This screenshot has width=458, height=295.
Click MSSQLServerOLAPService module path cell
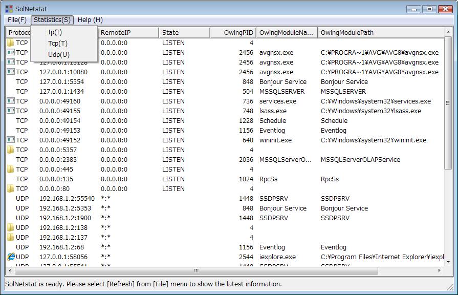point(360,159)
